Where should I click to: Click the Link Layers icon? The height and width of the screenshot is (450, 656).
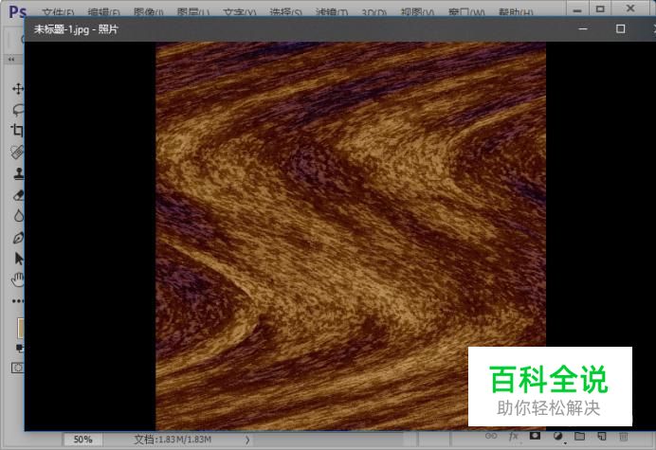click(491, 436)
